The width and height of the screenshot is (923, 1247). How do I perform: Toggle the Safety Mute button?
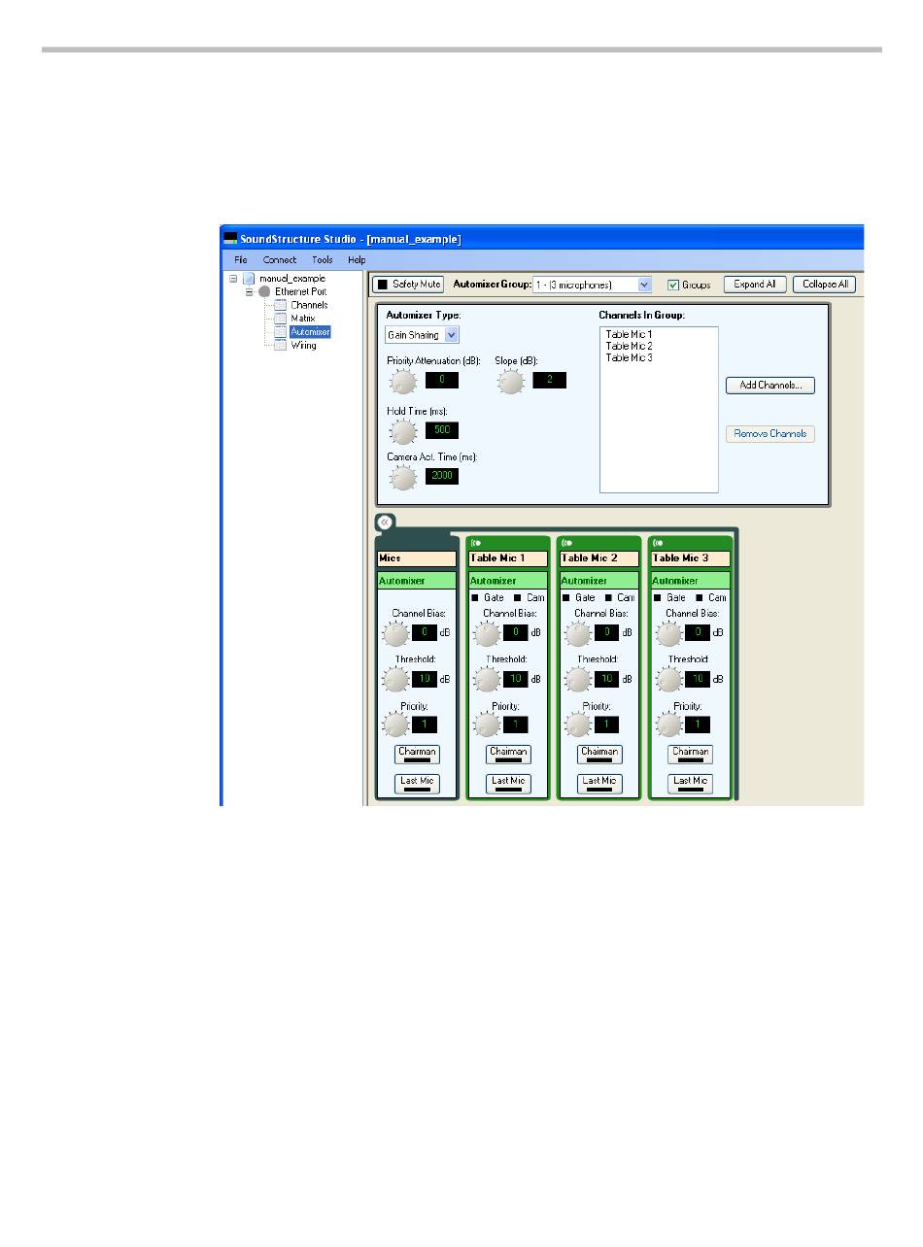[408, 285]
